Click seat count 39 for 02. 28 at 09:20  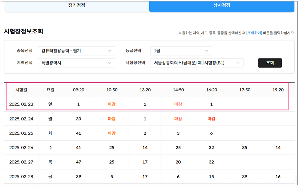(79, 177)
